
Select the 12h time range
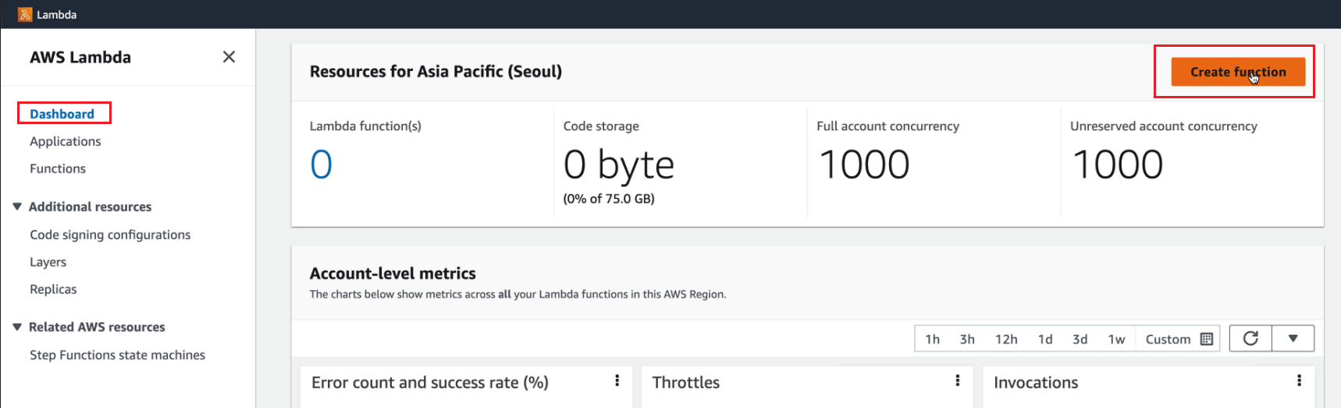pyautogui.click(x=1006, y=339)
